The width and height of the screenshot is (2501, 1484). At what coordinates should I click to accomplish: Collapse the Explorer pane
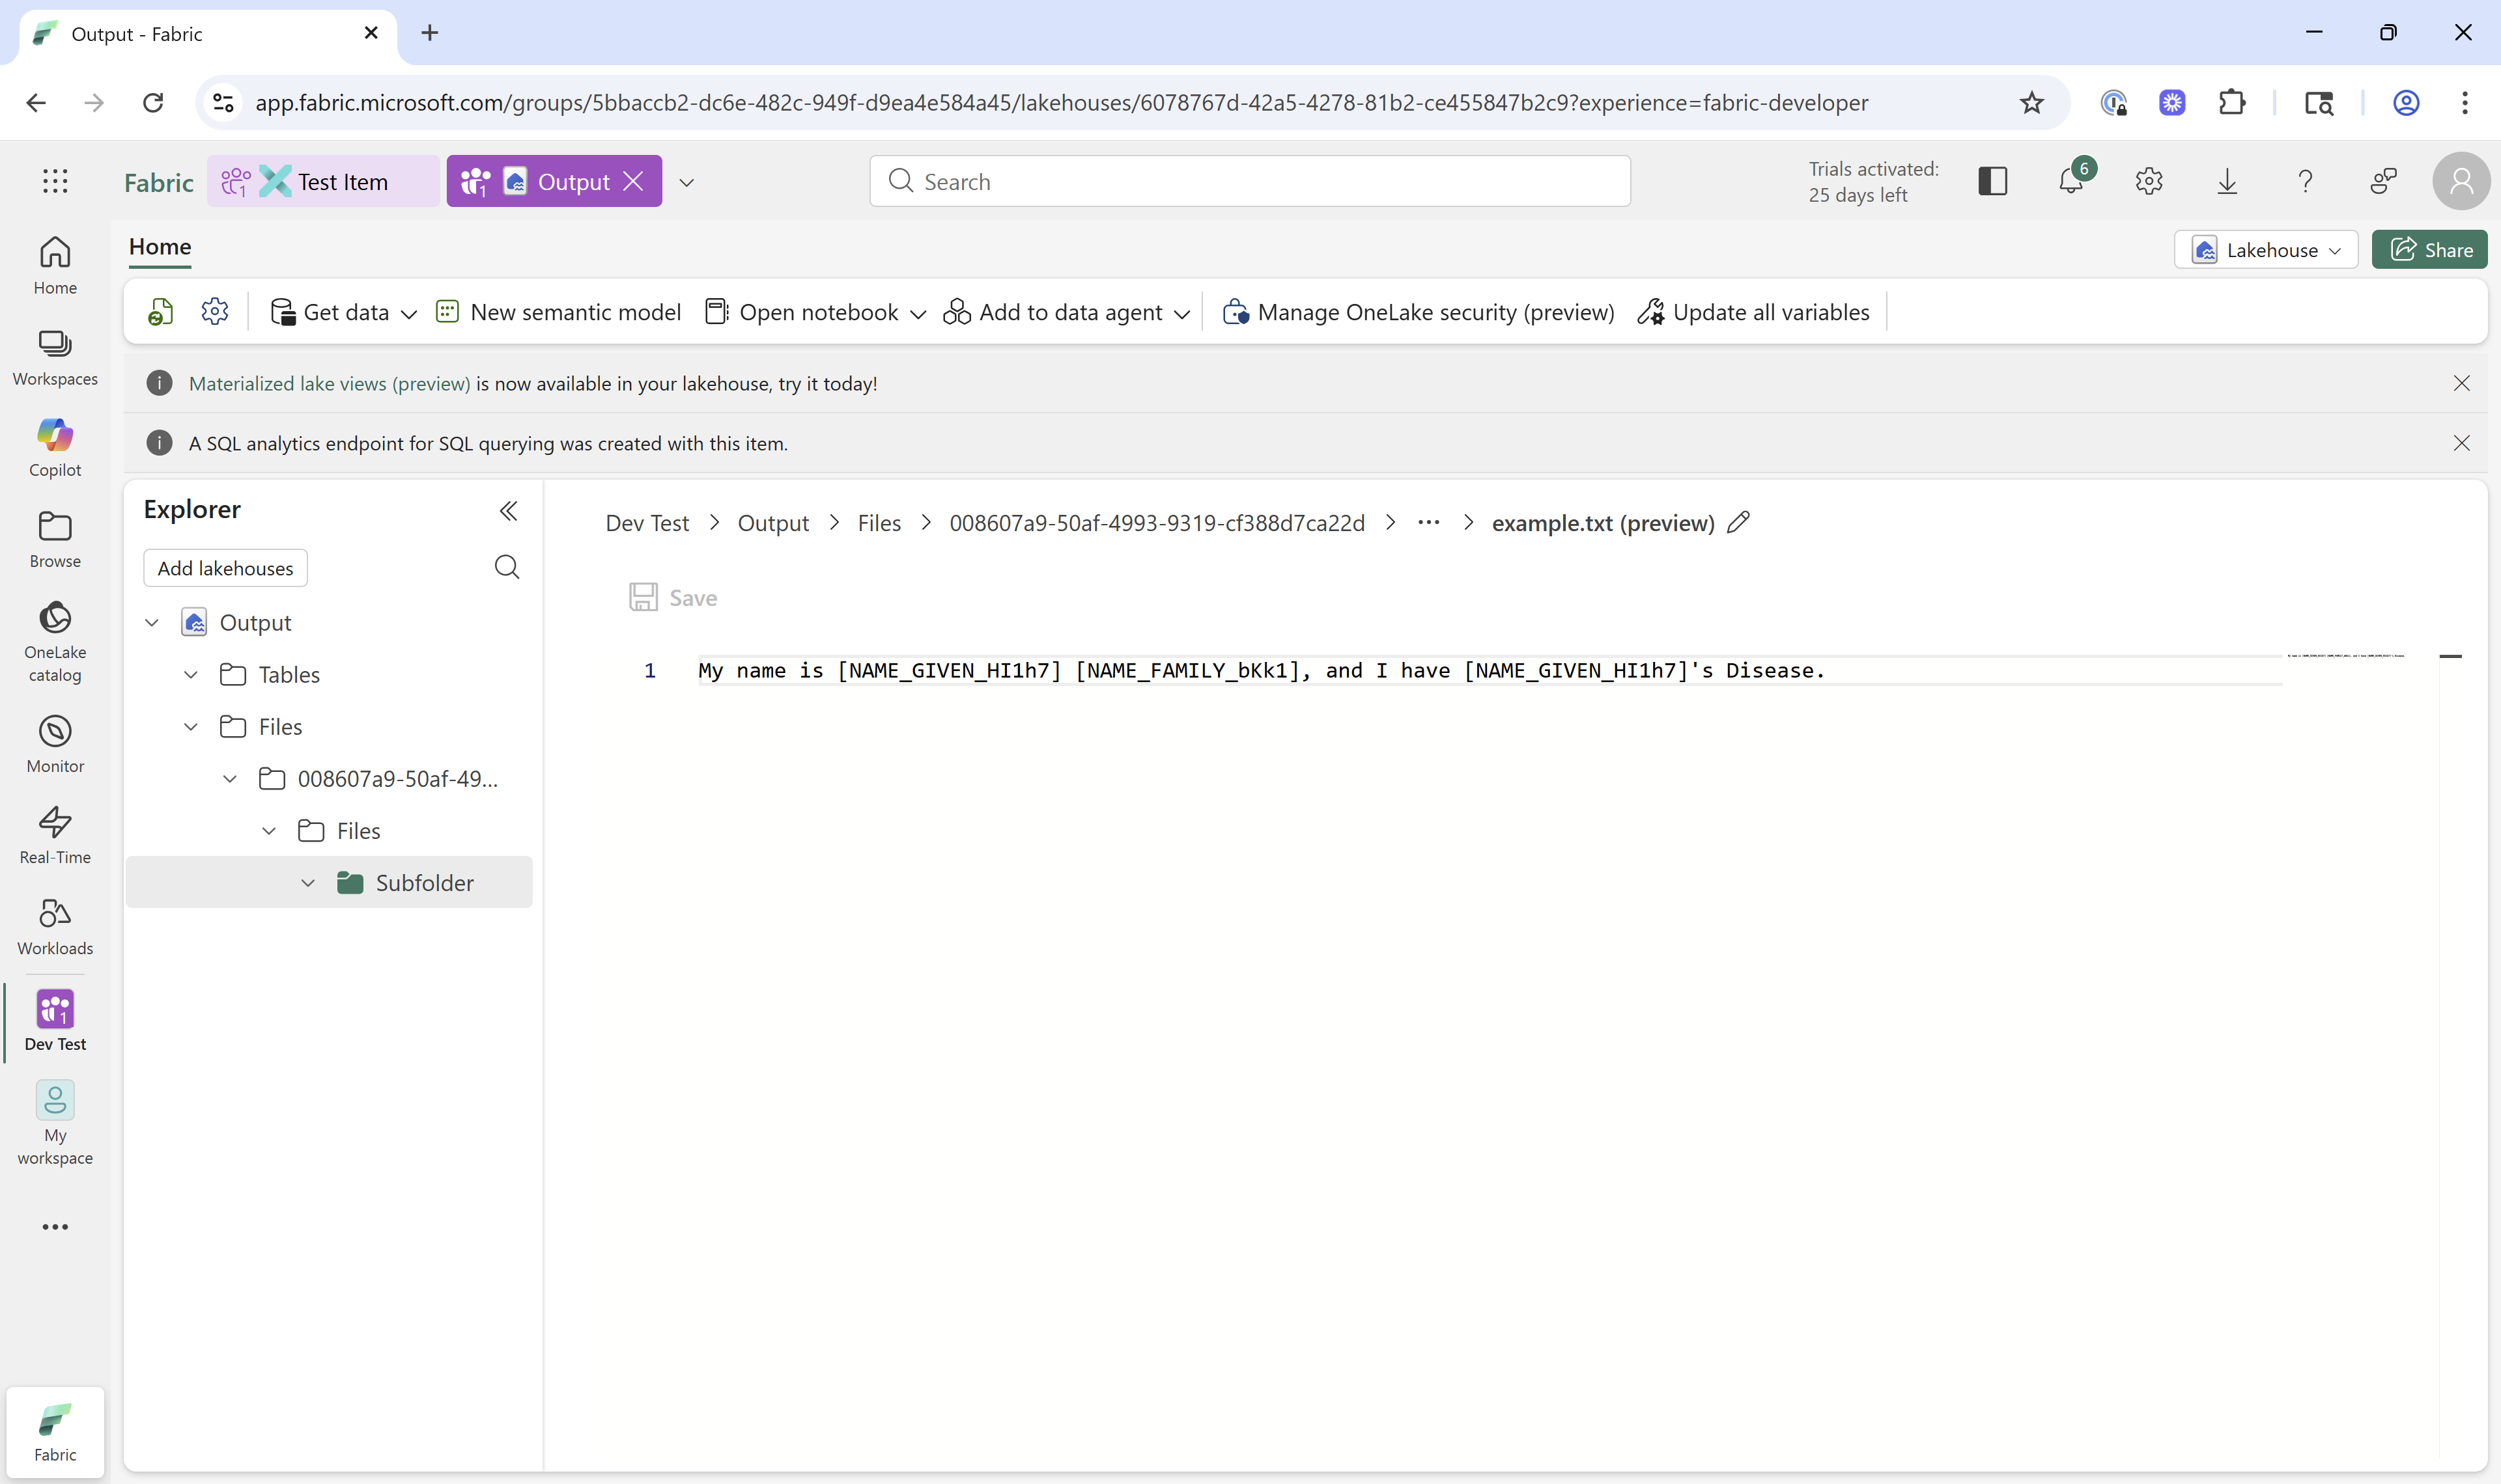click(508, 511)
